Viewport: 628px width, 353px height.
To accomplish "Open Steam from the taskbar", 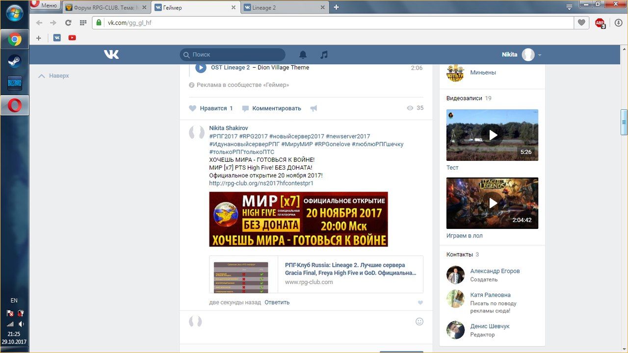I will pos(14,61).
